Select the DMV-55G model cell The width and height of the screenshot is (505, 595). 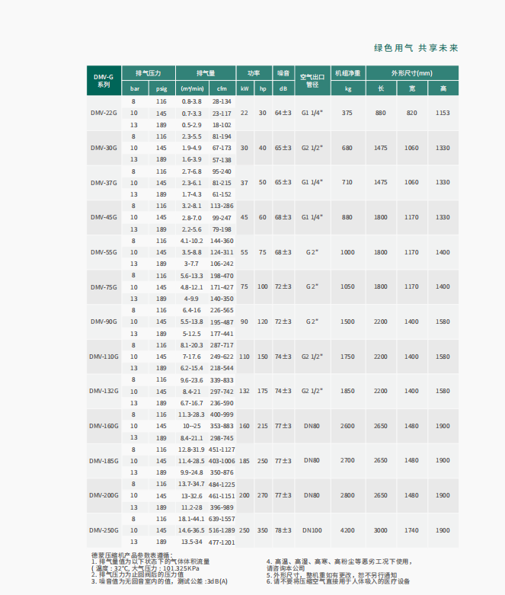click(104, 252)
